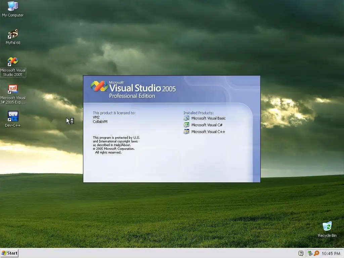Click the 10:45 PM taskbar clock
Image resolution: width=344 pixels, height=258 pixels.
click(x=331, y=253)
